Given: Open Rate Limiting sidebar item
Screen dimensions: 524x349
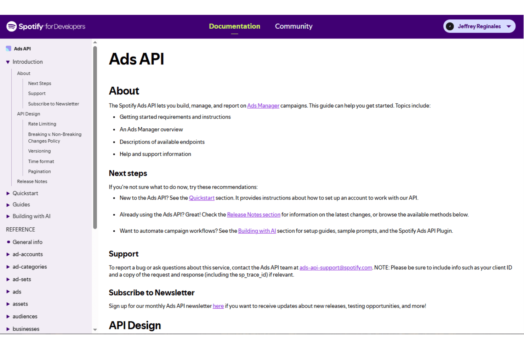Looking at the screenshot, I should pos(42,124).
